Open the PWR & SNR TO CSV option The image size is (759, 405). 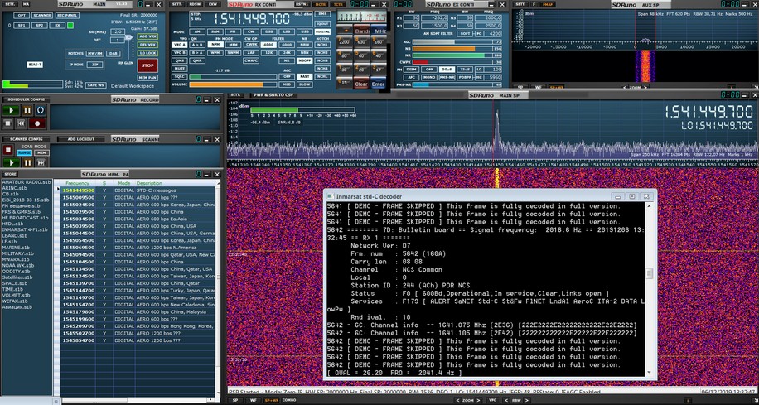point(273,95)
